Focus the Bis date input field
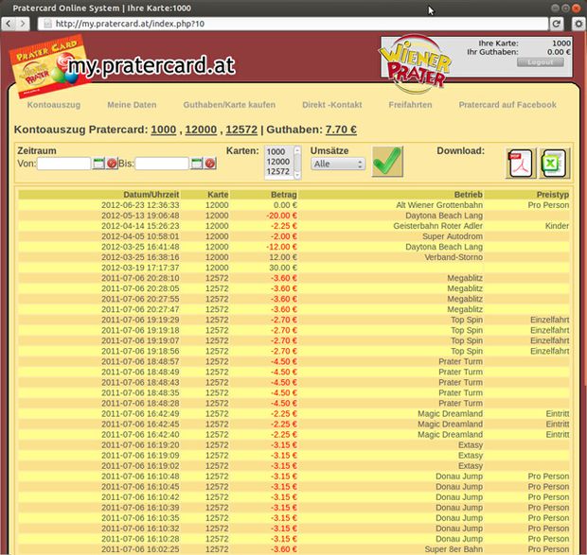Viewport: 587px width, 555px height. click(162, 164)
